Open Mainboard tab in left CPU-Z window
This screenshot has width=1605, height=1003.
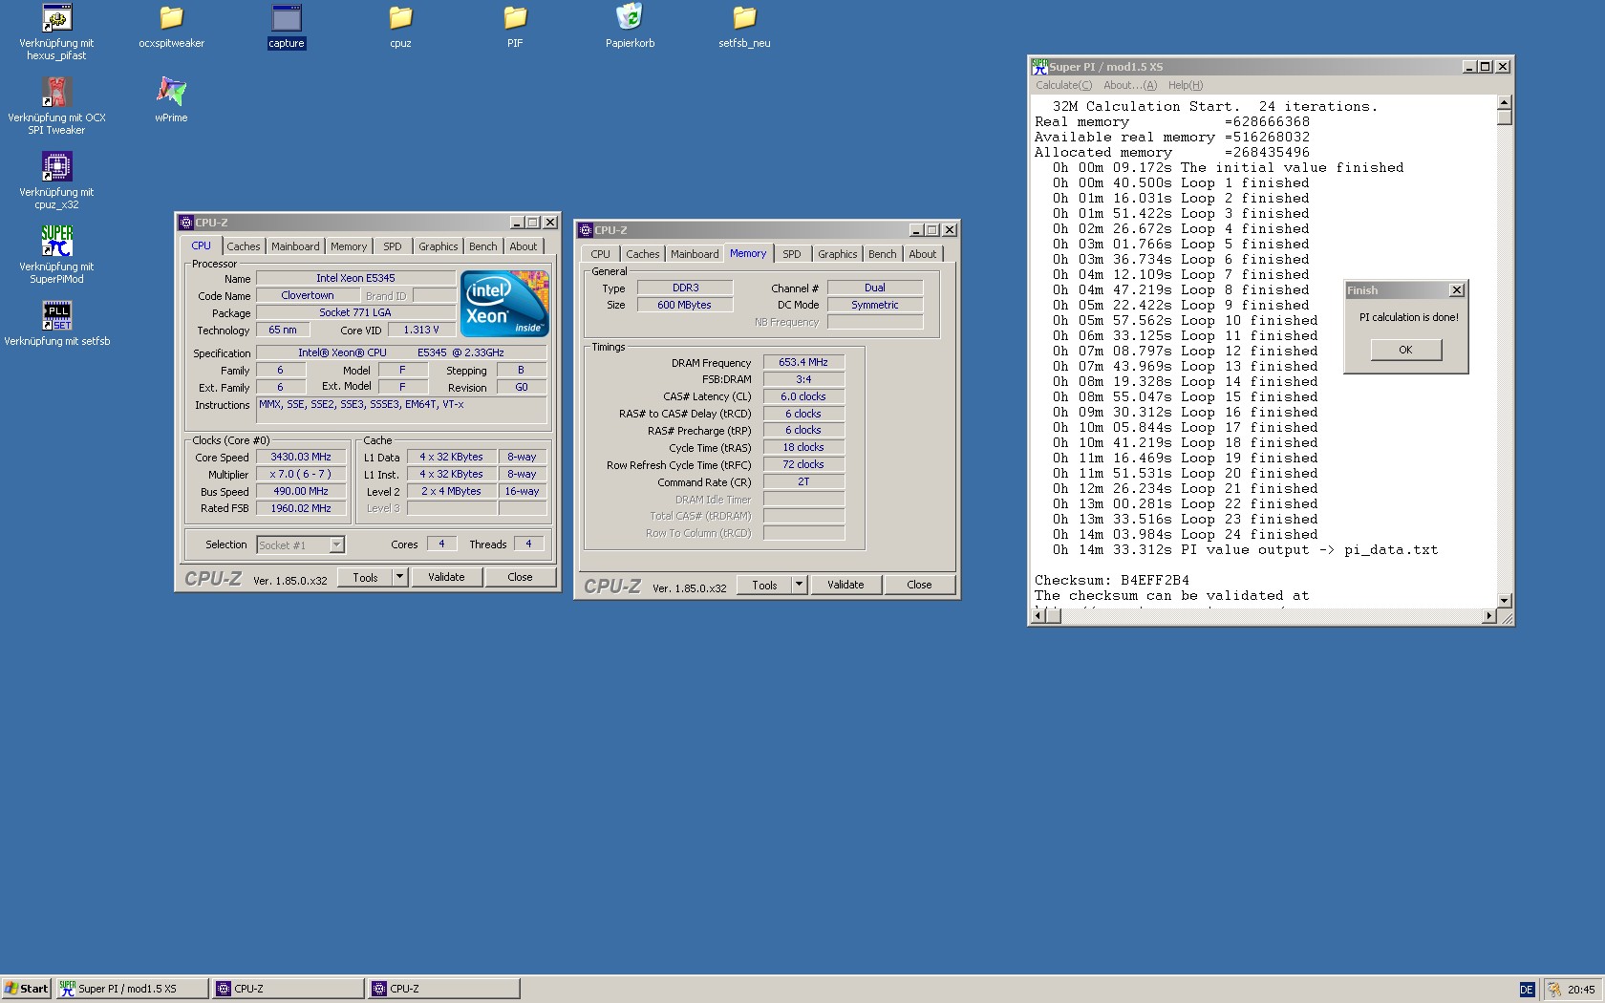pyautogui.click(x=295, y=246)
